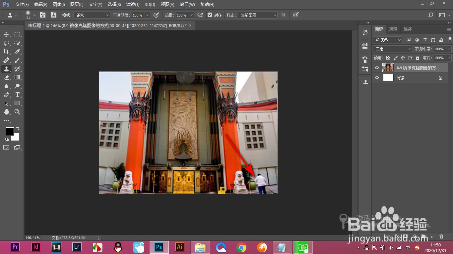Open the layer blend mode 正常 dropdown
The image size is (453, 254).
click(x=393, y=49)
